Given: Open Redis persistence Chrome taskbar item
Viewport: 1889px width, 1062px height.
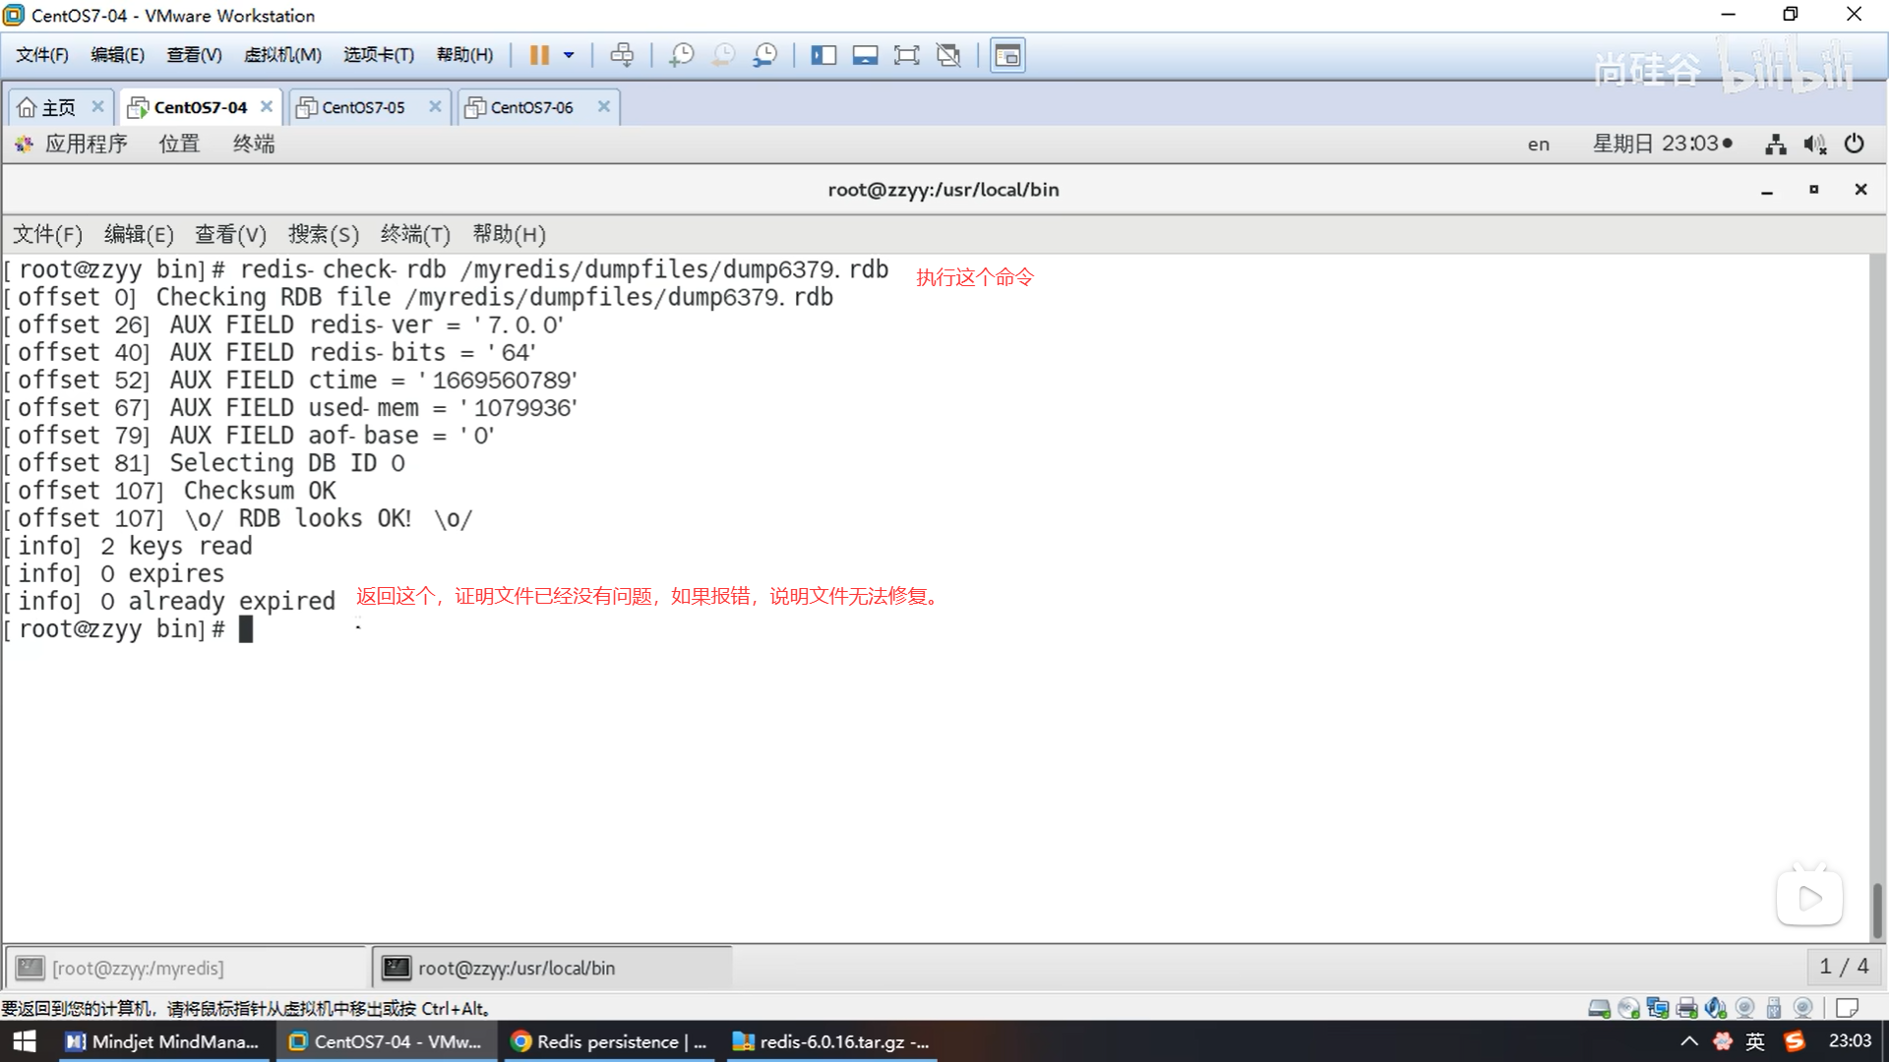Looking at the screenshot, I should pyautogui.click(x=610, y=1041).
